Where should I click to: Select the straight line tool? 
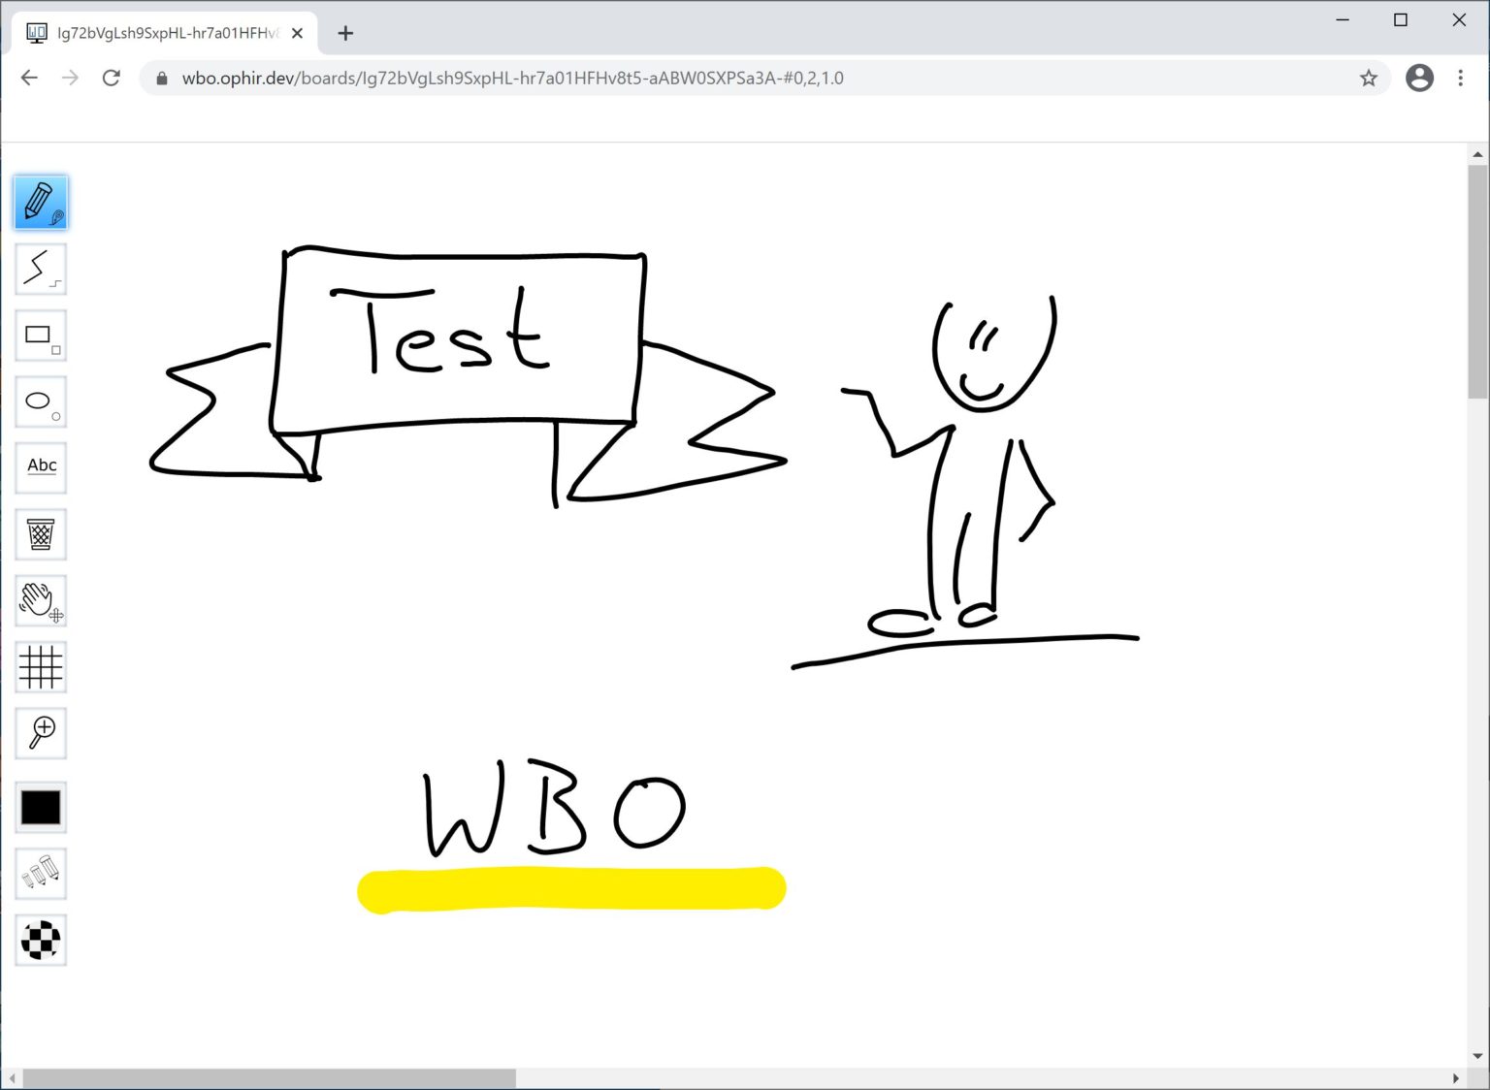point(41,269)
